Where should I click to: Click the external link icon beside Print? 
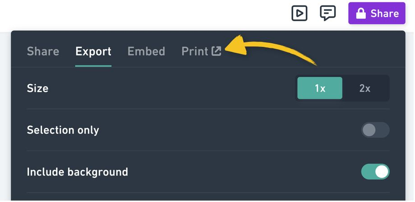pyautogui.click(x=217, y=51)
